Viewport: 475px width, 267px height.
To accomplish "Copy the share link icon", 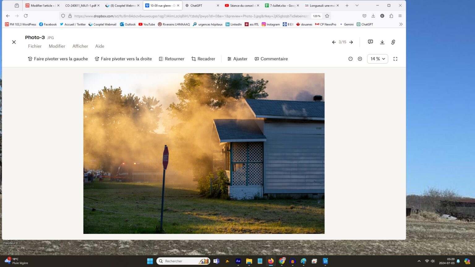I will (393, 42).
